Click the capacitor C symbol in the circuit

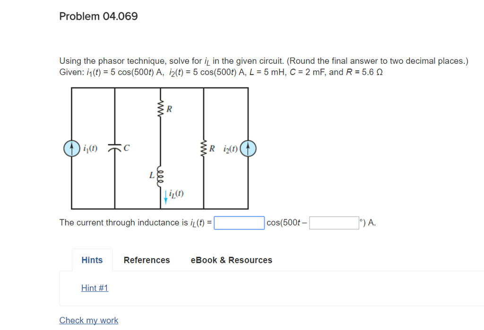pyautogui.click(x=114, y=148)
